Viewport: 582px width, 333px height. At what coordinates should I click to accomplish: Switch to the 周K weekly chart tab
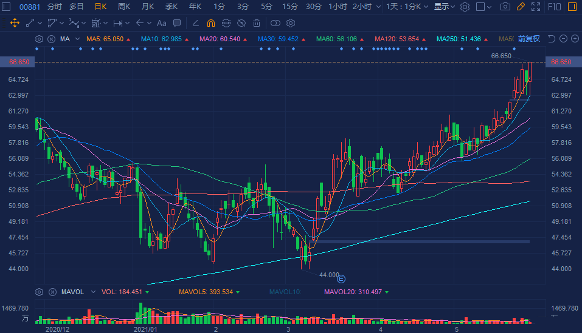tap(124, 7)
